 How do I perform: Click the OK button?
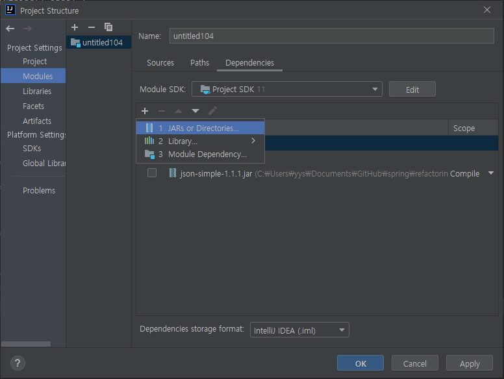(x=360, y=363)
